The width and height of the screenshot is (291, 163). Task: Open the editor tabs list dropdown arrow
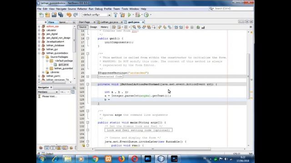[x=247, y=22]
